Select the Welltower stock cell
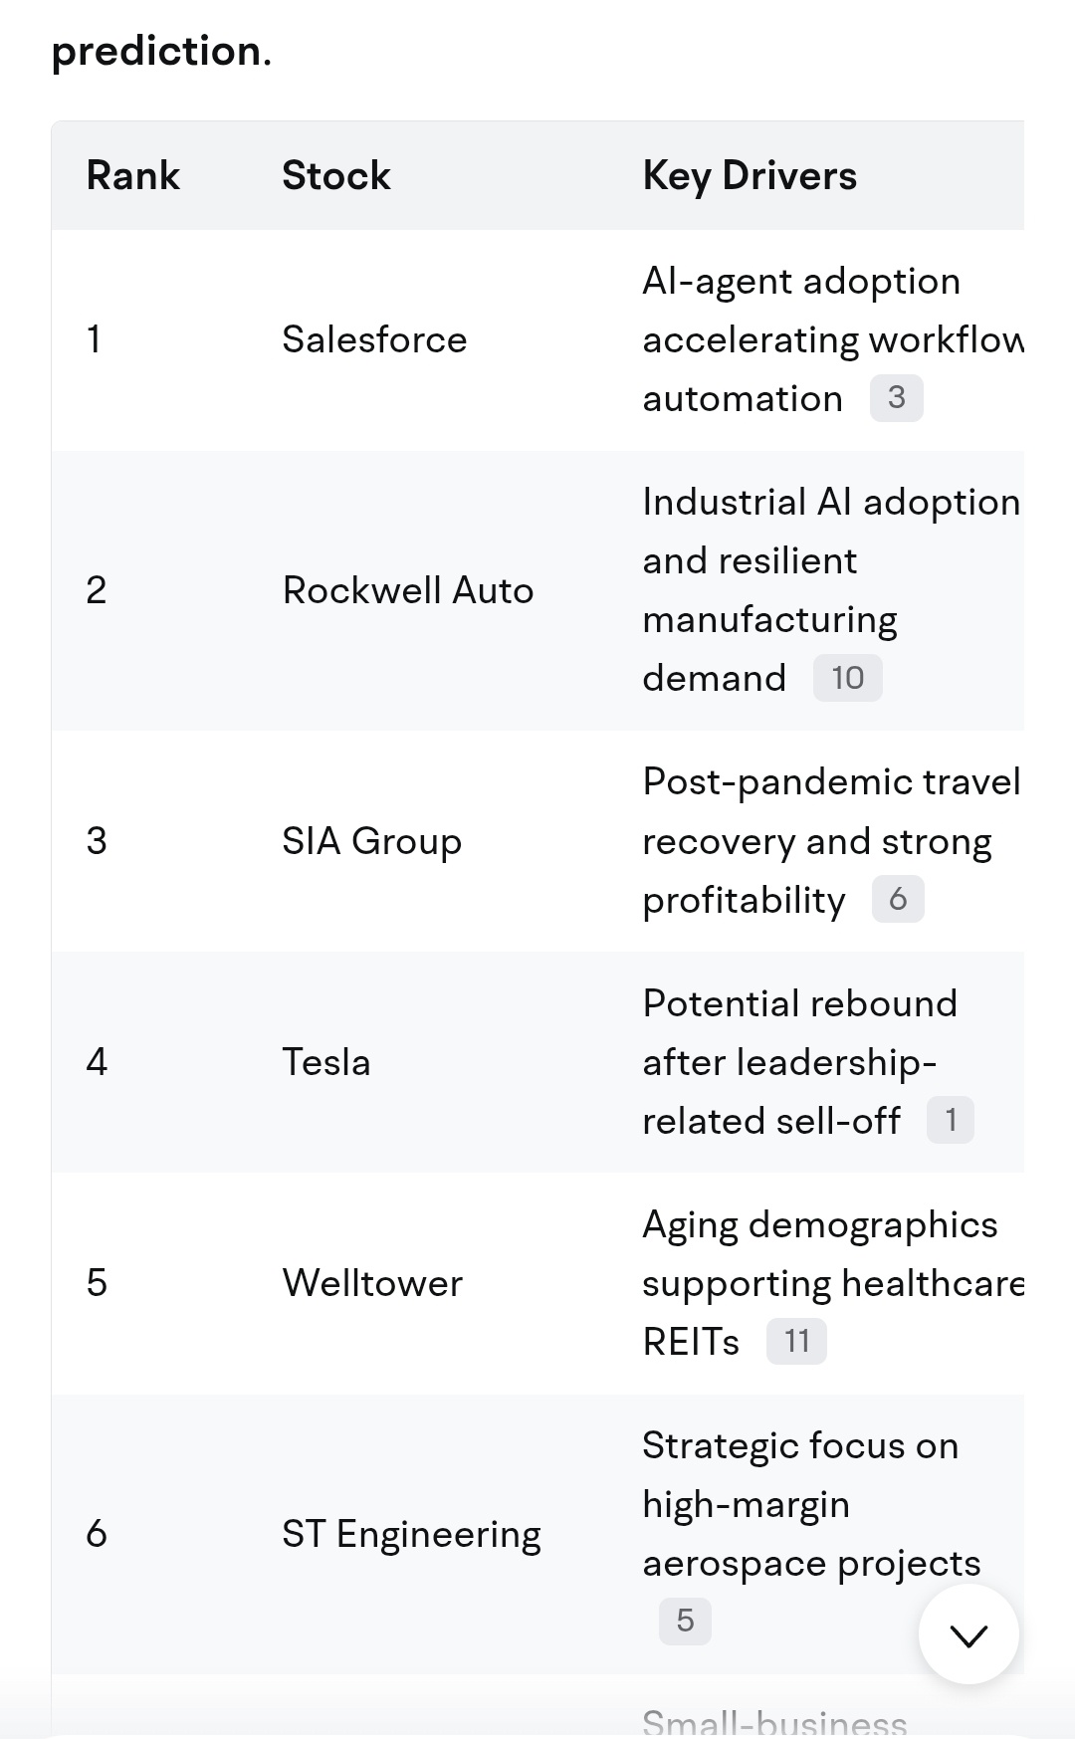 click(372, 1283)
